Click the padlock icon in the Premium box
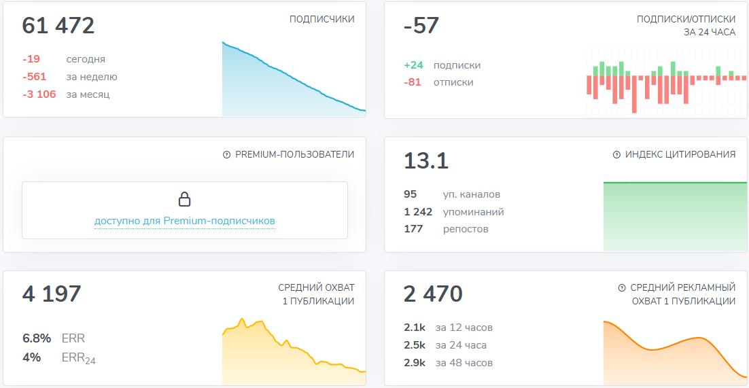Image resolution: width=749 pixels, height=388 pixels. (x=184, y=199)
